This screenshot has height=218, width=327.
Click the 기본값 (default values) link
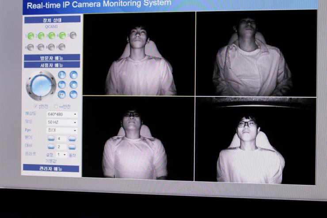tap(51, 161)
